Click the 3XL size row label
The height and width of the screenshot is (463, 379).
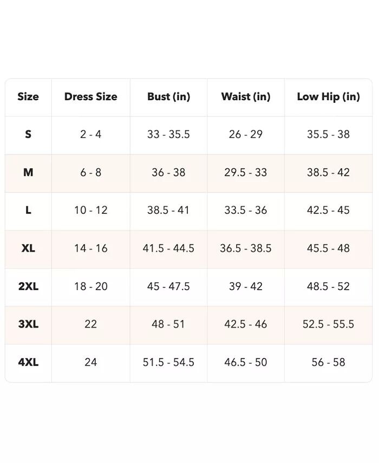coord(28,324)
